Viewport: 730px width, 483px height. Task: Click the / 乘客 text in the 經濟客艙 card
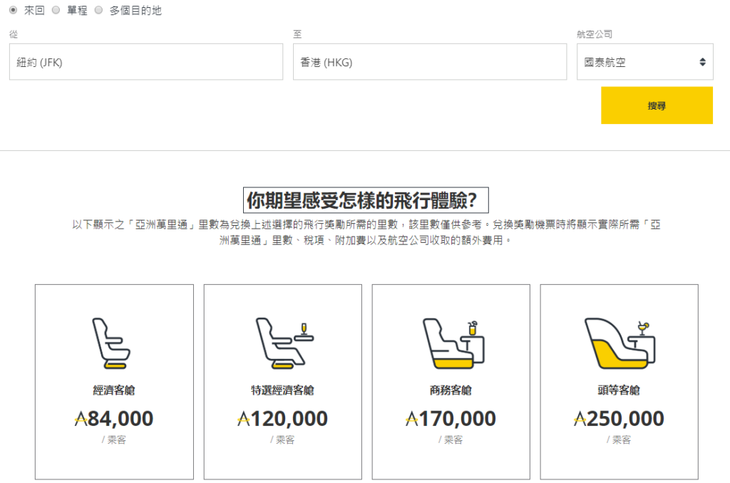tap(114, 440)
